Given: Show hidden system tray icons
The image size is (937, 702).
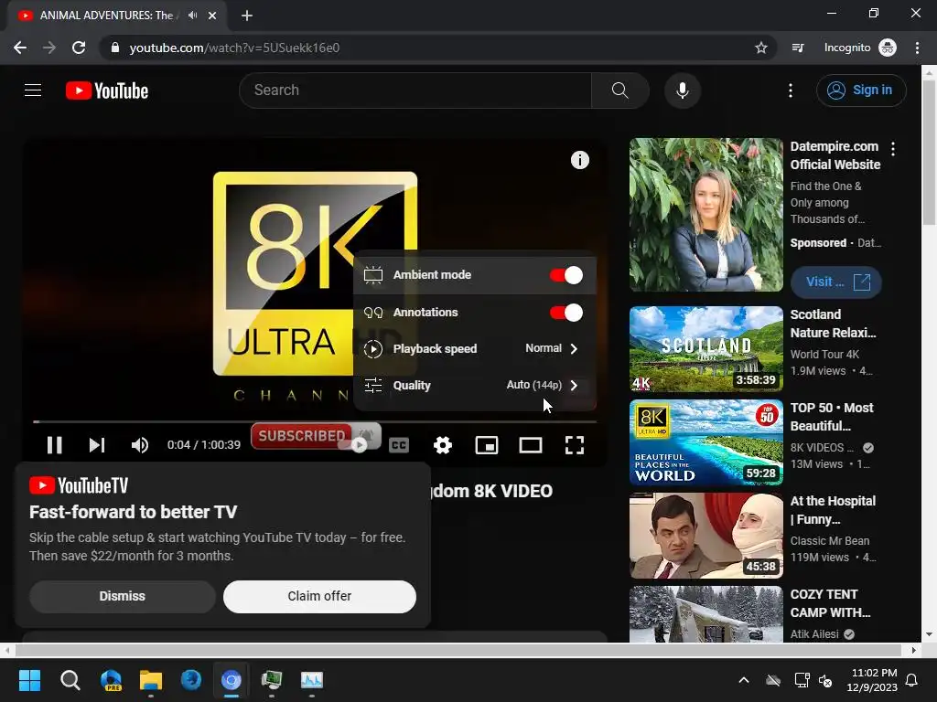Looking at the screenshot, I should click(x=743, y=680).
